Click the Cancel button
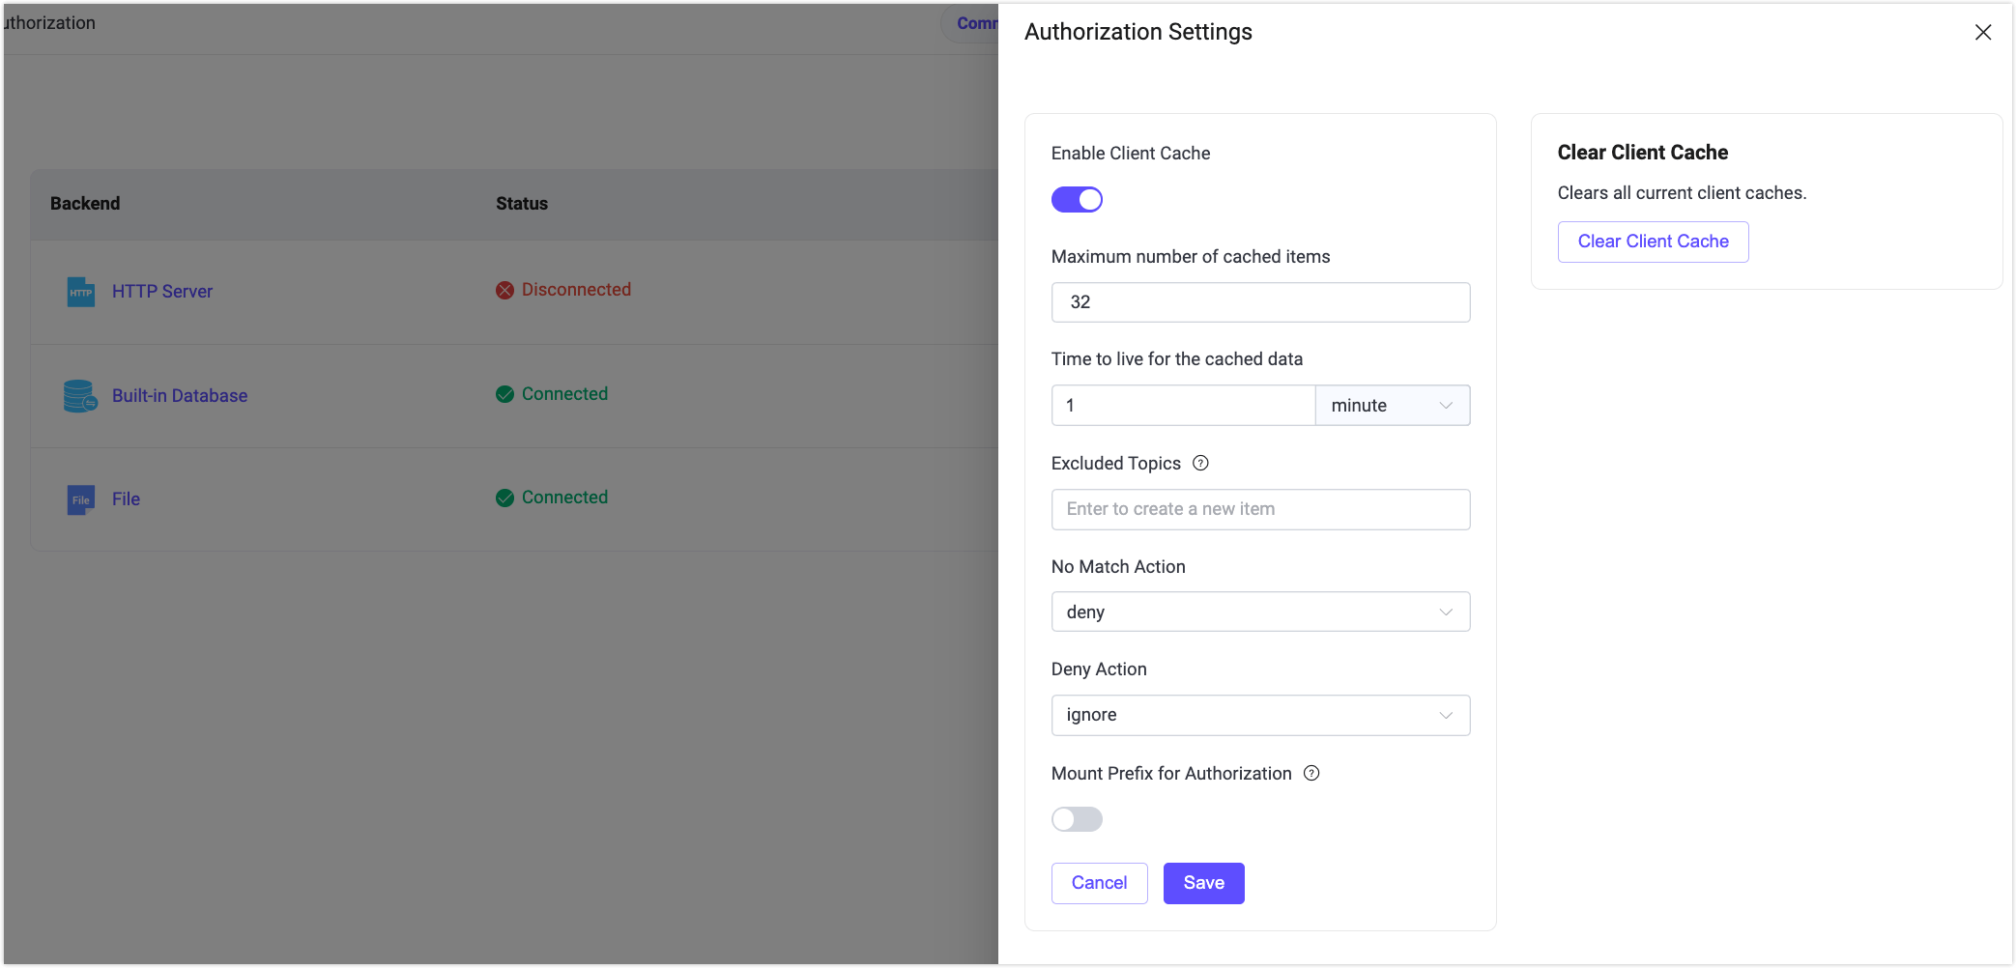Image resolution: width=2016 pixels, height=968 pixels. click(x=1099, y=883)
